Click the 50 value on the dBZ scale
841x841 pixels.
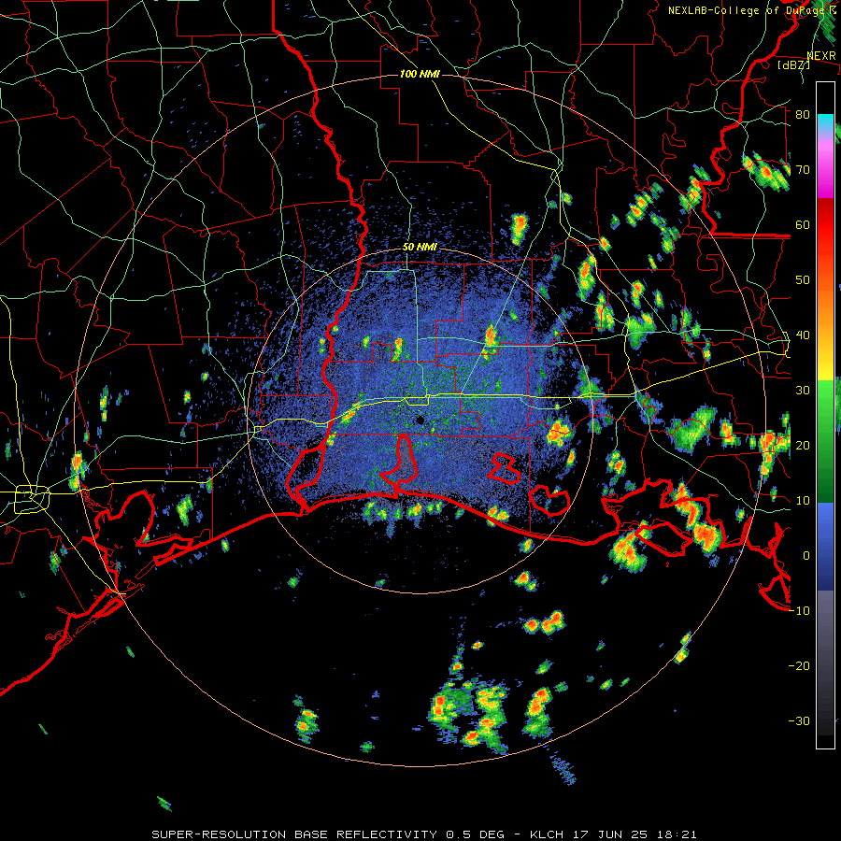tap(803, 280)
